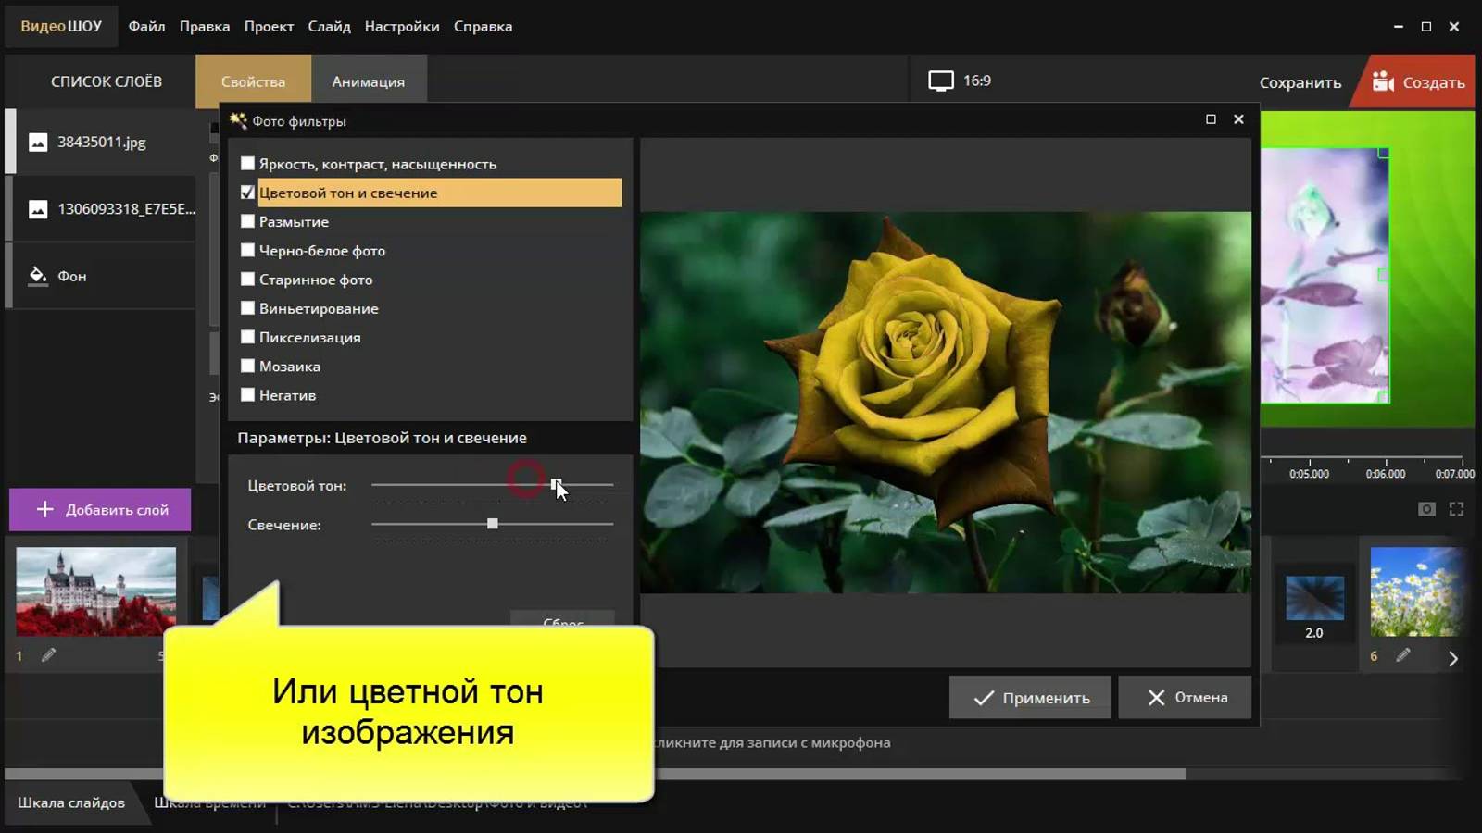Click the Применить button

coord(1029,697)
